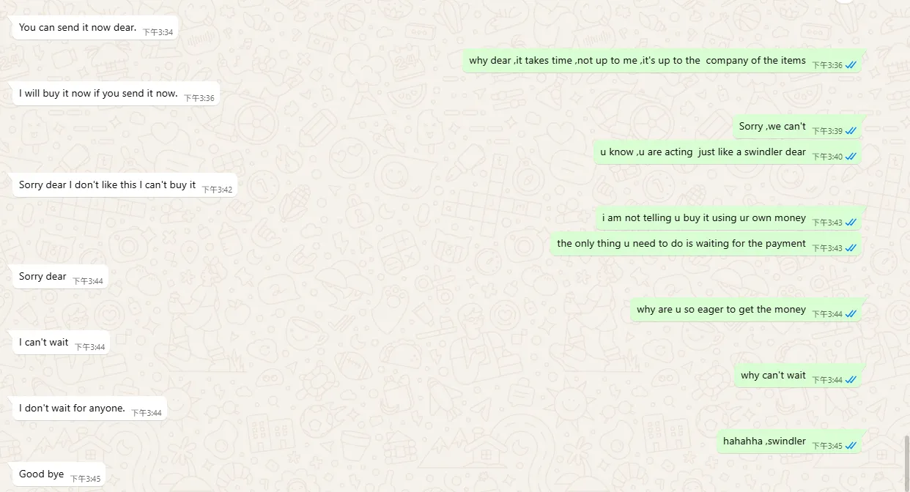Click the 'hahahha ,swindler' sent message
910x492 pixels.
point(791,441)
